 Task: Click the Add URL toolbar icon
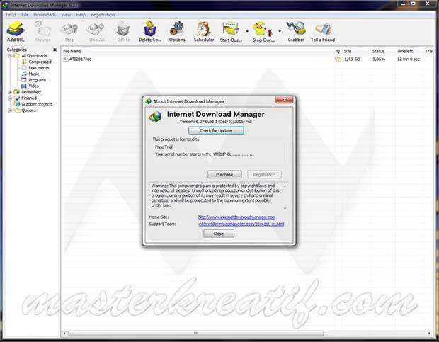[x=16, y=31]
